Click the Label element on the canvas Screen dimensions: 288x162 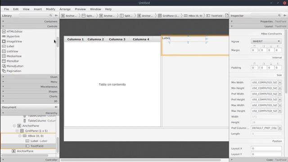tap(166, 38)
